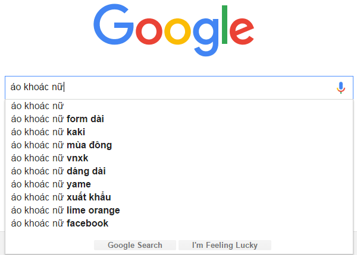Pick the 'áo khoác nữ yame' suggestion
This screenshot has width=357, height=255.
pyautogui.click(x=51, y=184)
